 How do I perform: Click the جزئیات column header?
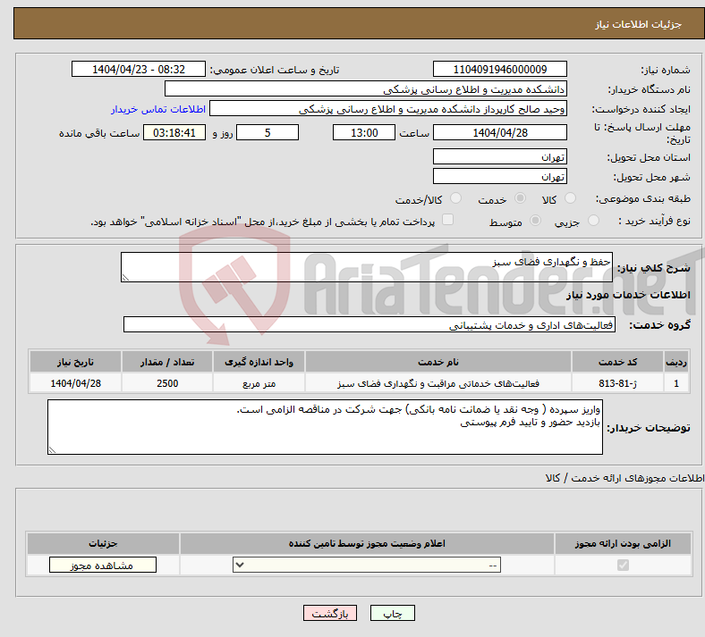[103, 543]
